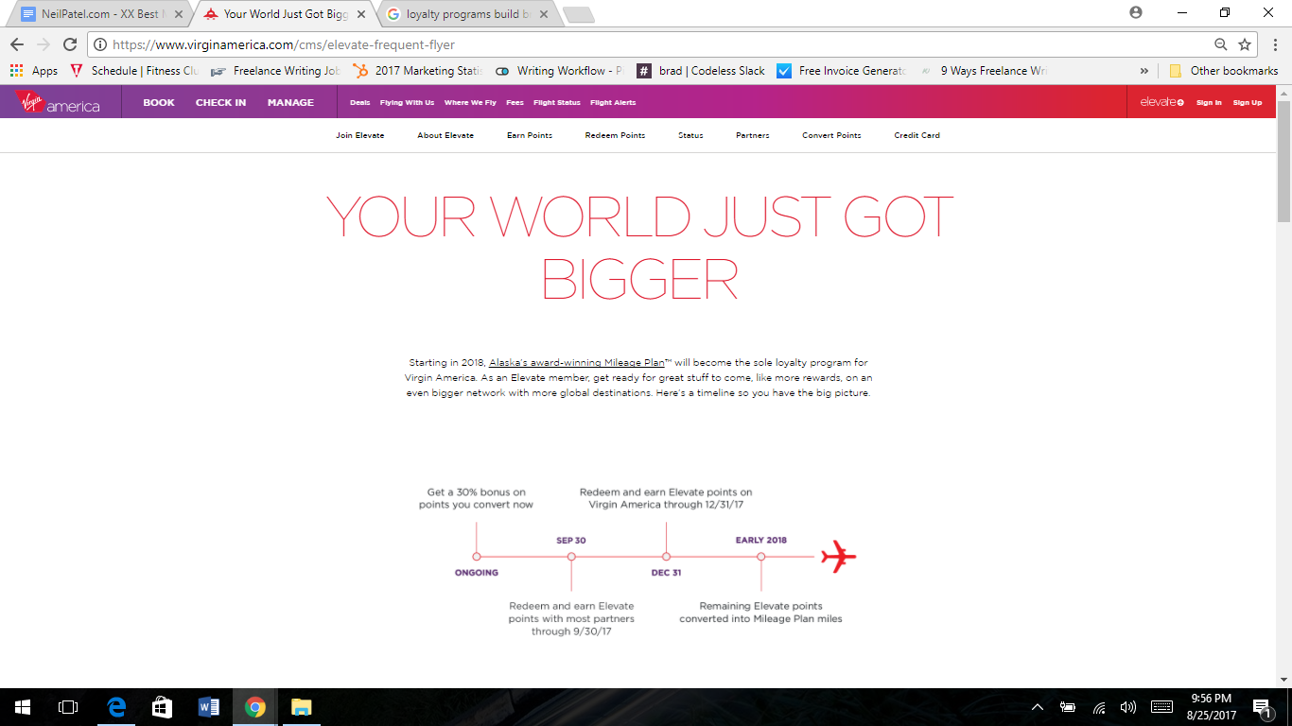Go back with the browser back arrow
Image resolution: width=1292 pixels, height=726 pixels.
[x=17, y=44]
